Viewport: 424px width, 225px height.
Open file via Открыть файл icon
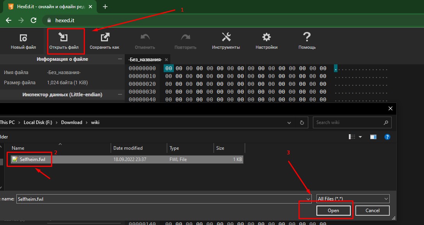(x=64, y=38)
